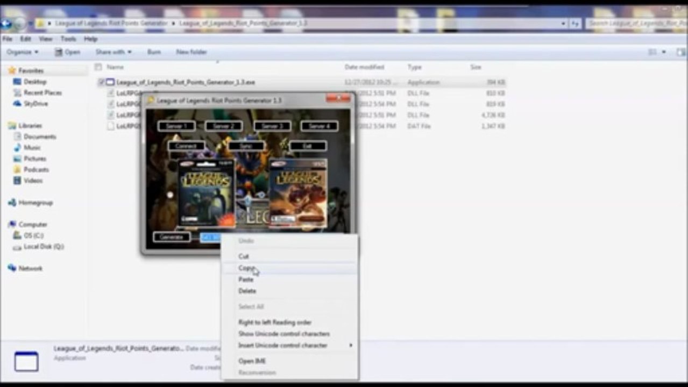The height and width of the screenshot is (387, 688).
Task: Toggle the select-all checkbox beside Name
Action: (98, 67)
